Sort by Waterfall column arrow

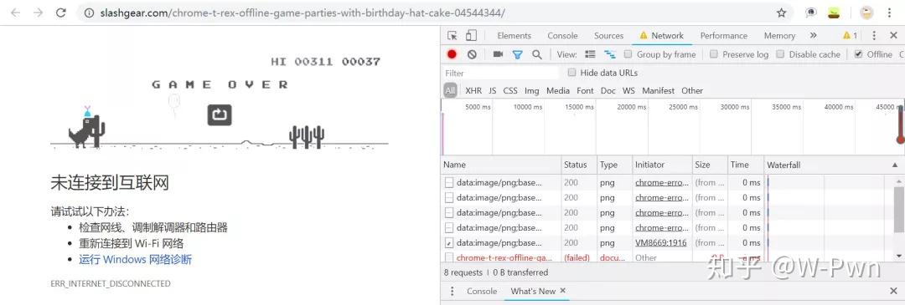(895, 165)
